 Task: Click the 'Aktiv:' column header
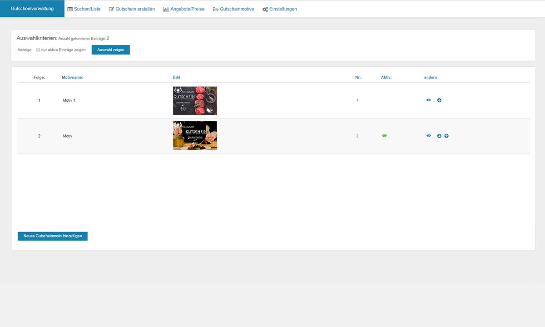click(x=386, y=78)
